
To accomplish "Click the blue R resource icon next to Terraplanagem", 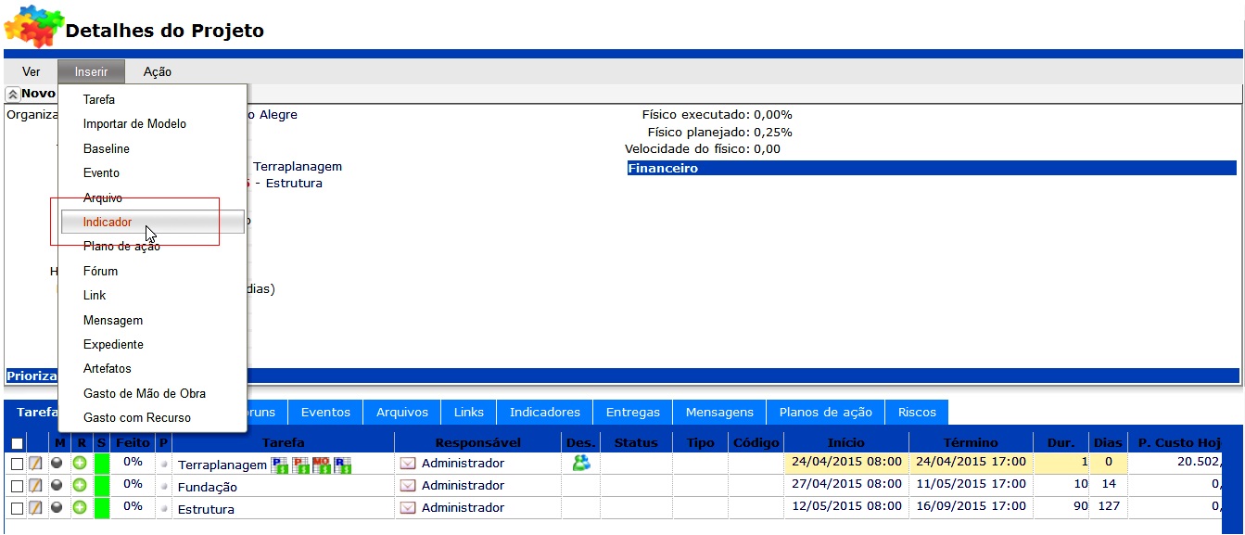I will [343, 465].
